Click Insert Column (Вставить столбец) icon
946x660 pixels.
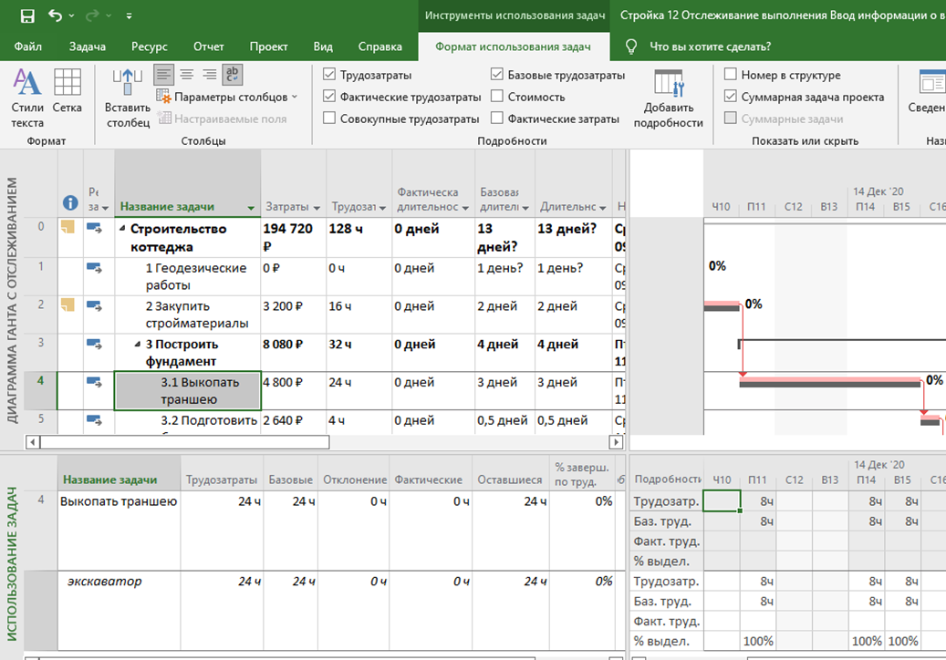[x=127, y=97]
